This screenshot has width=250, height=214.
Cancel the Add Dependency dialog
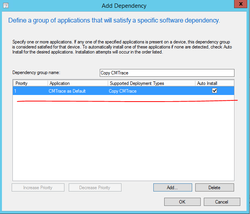tap(222, 202)
